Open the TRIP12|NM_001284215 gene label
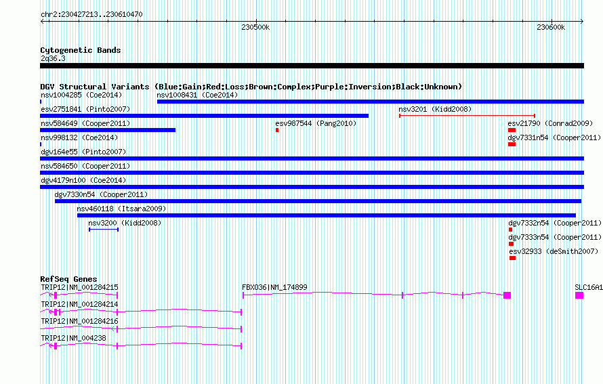The height and width of the screenshot is (384, 603). (79, 287)
